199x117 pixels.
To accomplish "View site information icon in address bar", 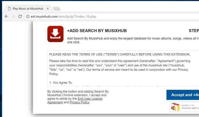I will click(x=28, y=17).
